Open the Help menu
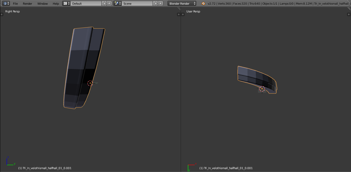This screenshot has width=351, height=172. click(x=56, y=4)
